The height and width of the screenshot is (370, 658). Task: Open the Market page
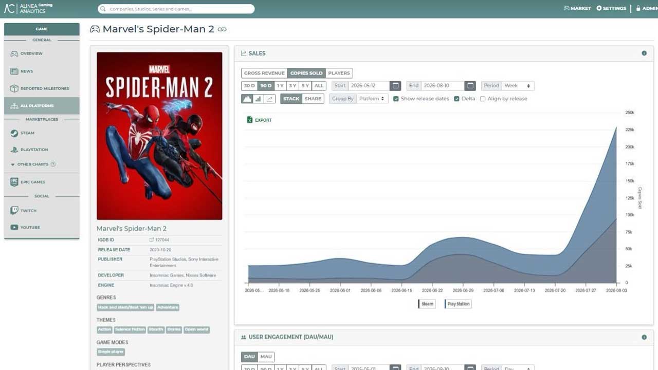coord(577,8)
